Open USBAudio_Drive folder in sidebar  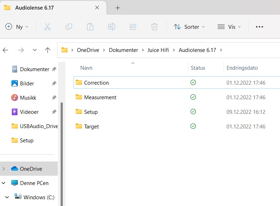35,126
